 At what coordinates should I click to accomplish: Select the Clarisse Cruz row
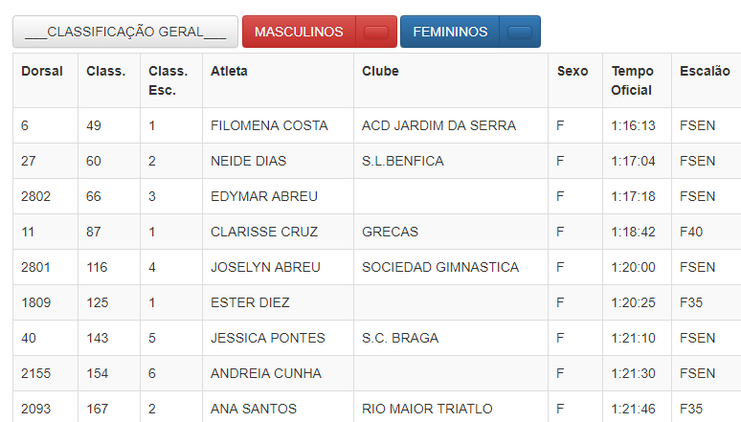pos(376,232)
